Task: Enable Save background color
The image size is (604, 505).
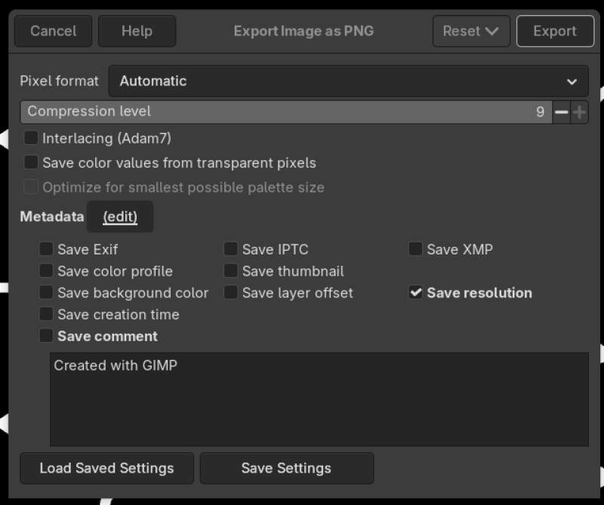Action: tap(45, 293)
